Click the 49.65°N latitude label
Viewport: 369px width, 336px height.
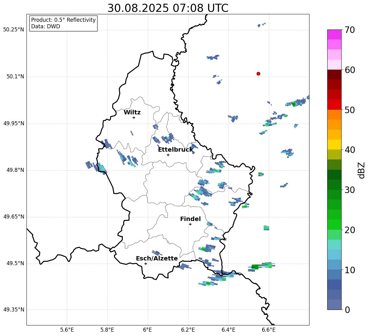pos(14,217)
